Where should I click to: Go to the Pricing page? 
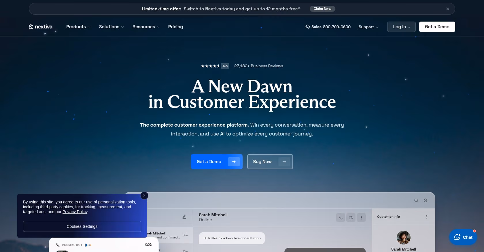[x=175, y=27]
